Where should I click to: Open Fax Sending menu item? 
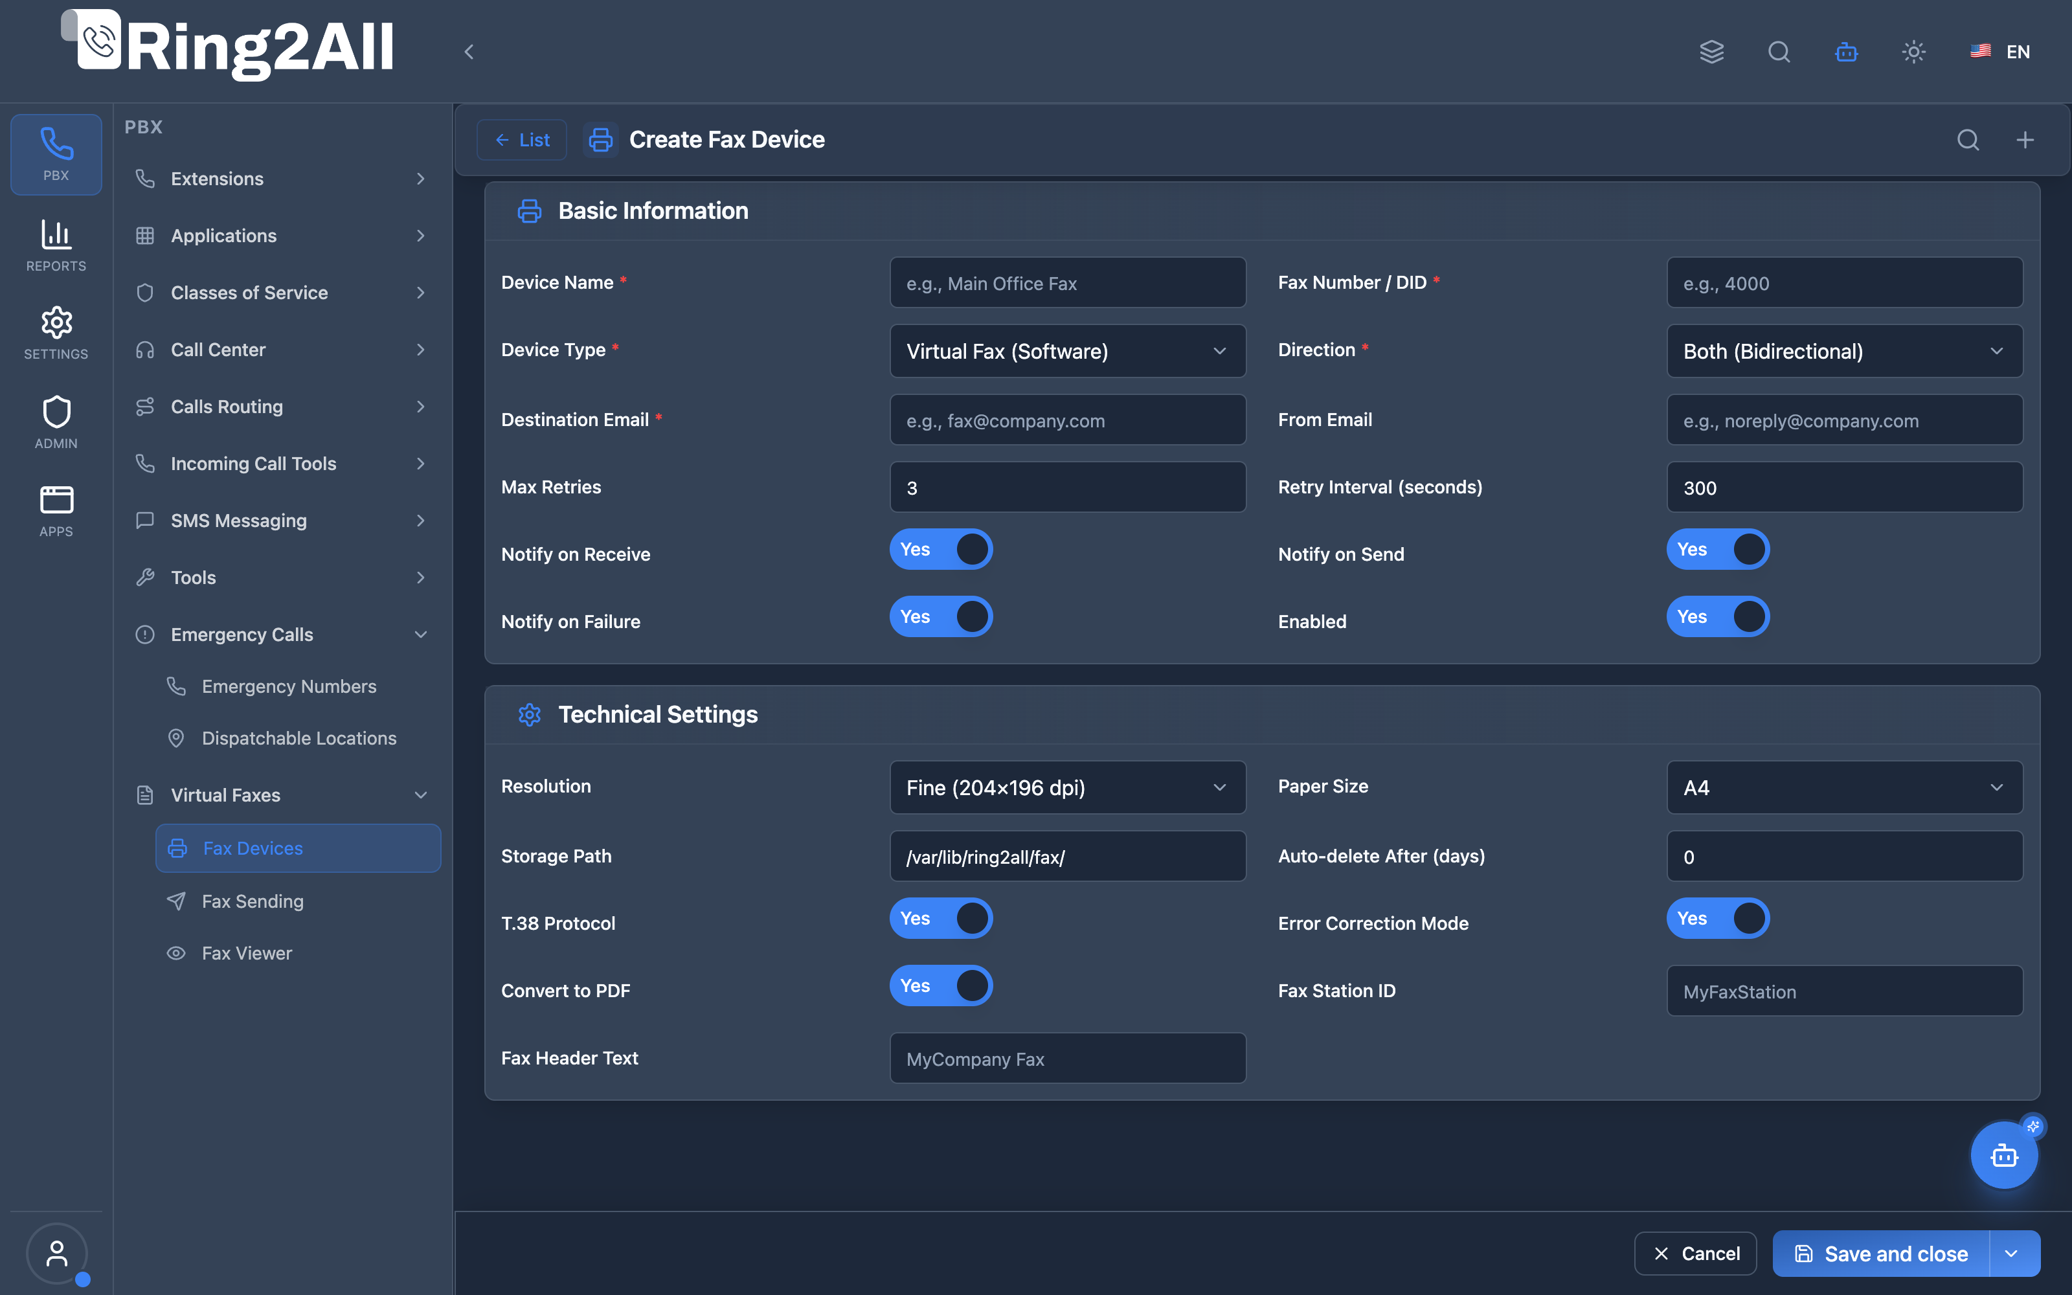click(298, 901)
